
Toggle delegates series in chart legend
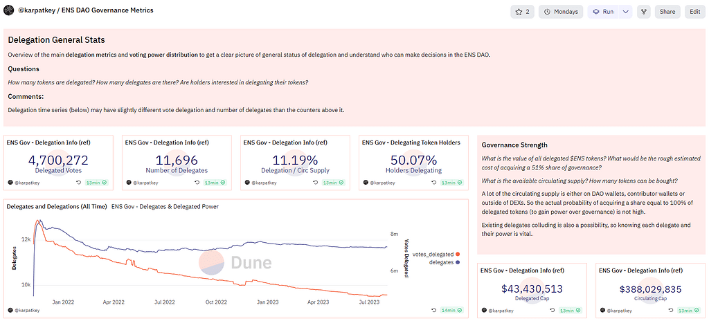445,262
